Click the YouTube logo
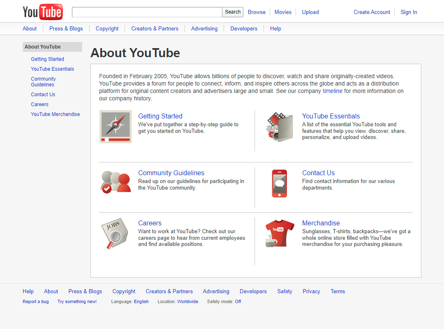The height and width of the screenshot is (329, 444). click(43, 12)
